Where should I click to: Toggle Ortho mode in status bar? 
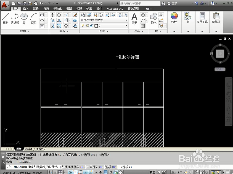click(x=65, y=172)
